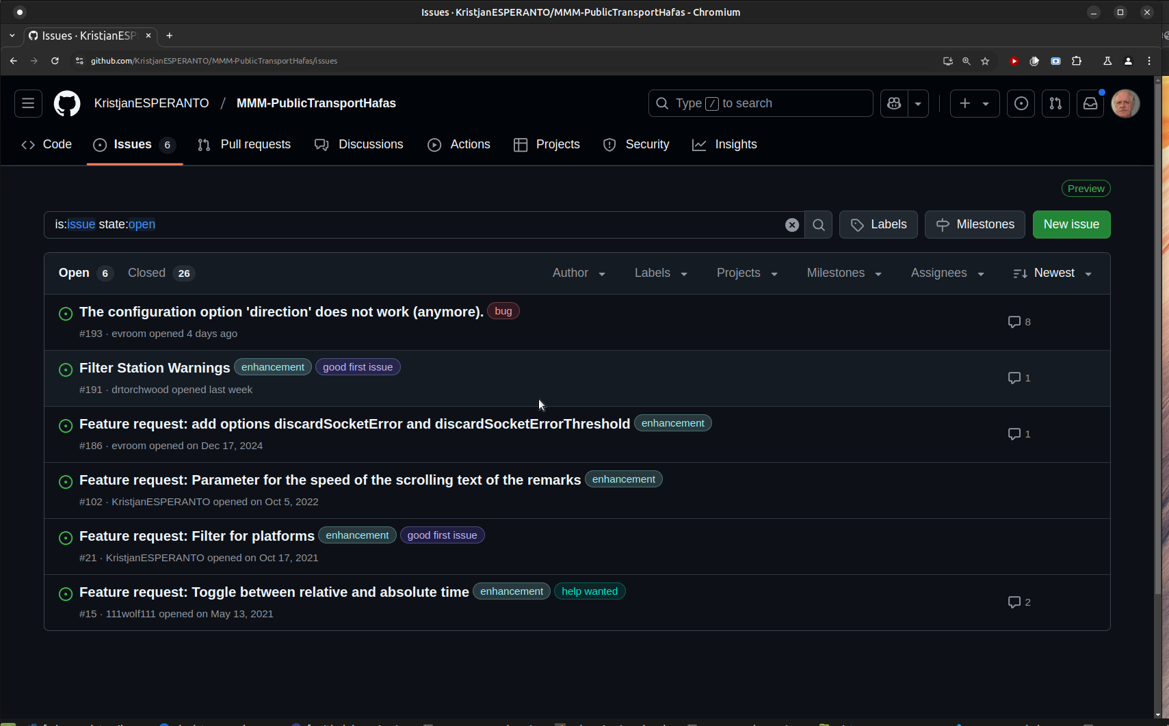Click MMM-PublicTransportHafas repository name
Viewport: 1169px width, 726px height.
[316, 103]
